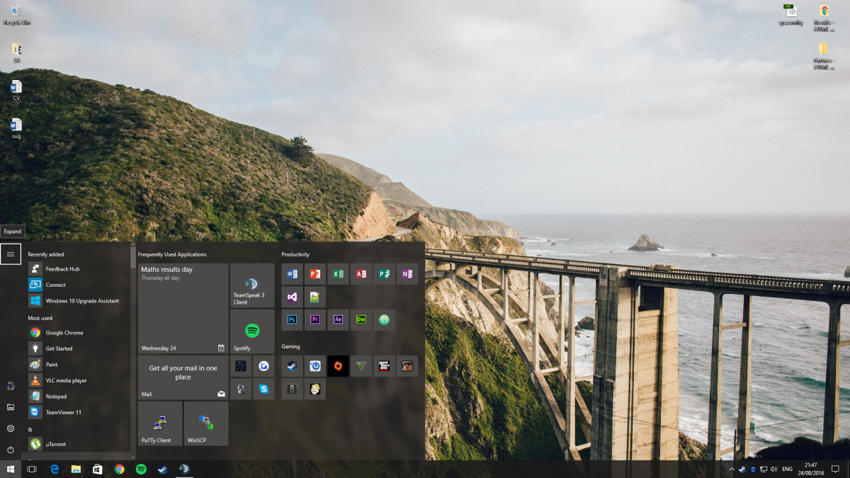Click the '&' alphabet group header

tap(30, 429)
